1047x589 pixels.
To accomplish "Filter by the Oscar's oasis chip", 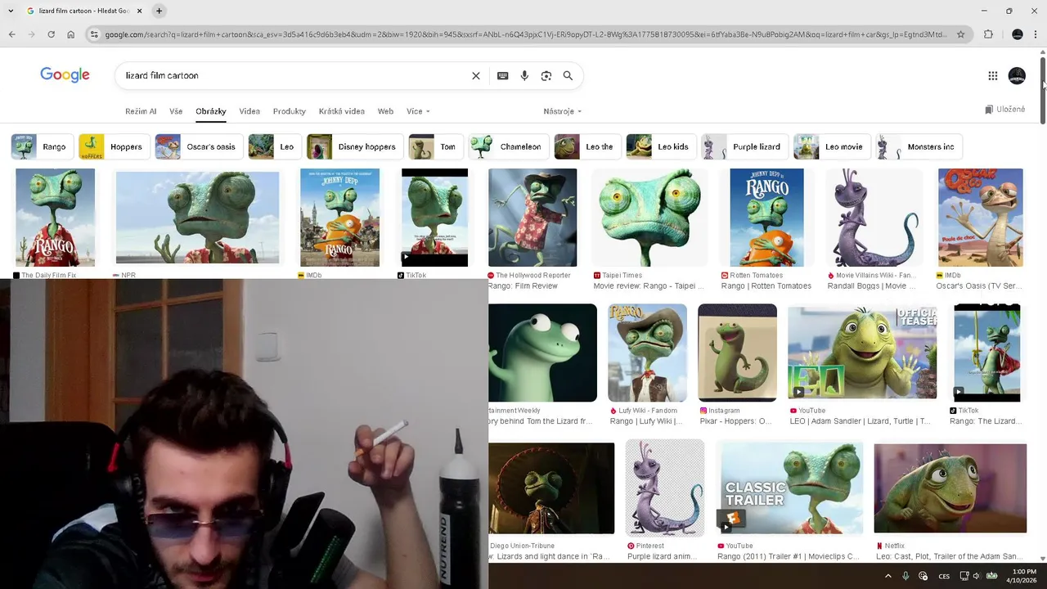I will (x=199, y=146).
